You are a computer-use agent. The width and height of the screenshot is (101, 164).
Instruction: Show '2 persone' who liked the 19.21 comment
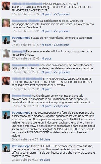click(63, 45)
